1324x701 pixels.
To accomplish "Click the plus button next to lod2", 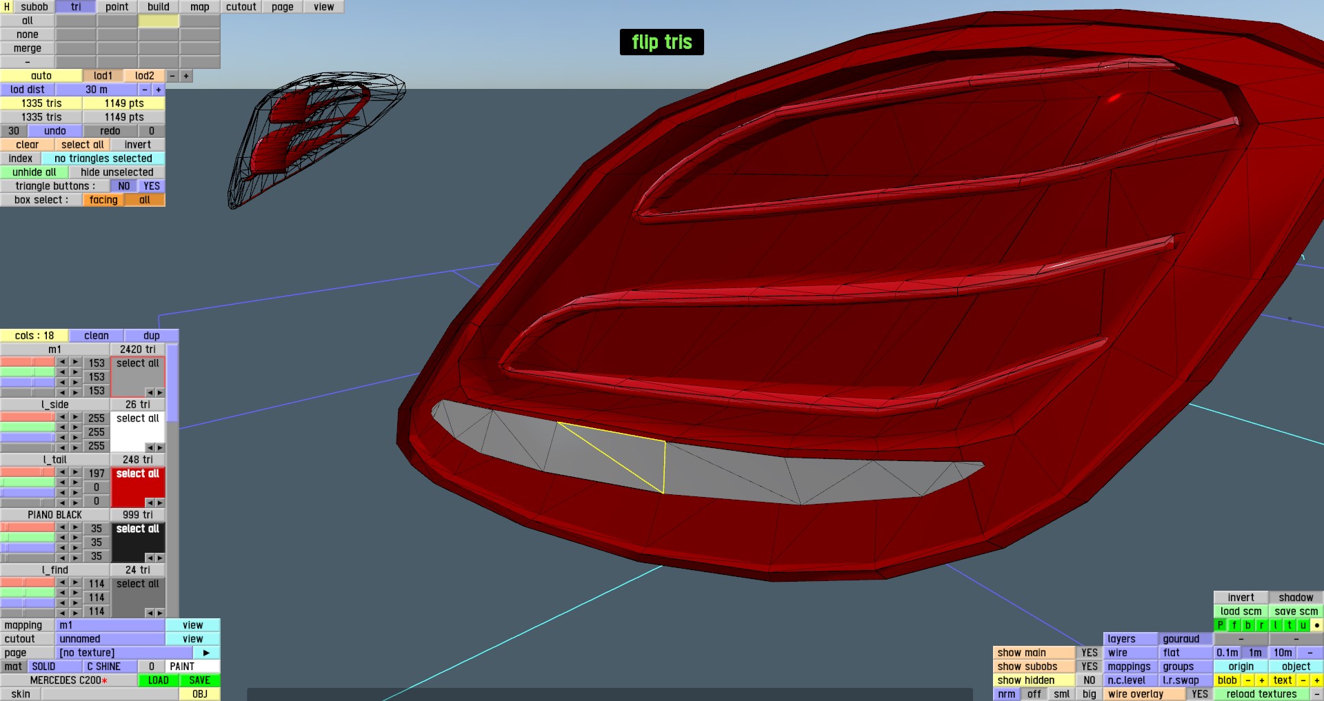I will pyautogui.click(x=186, y=76).
